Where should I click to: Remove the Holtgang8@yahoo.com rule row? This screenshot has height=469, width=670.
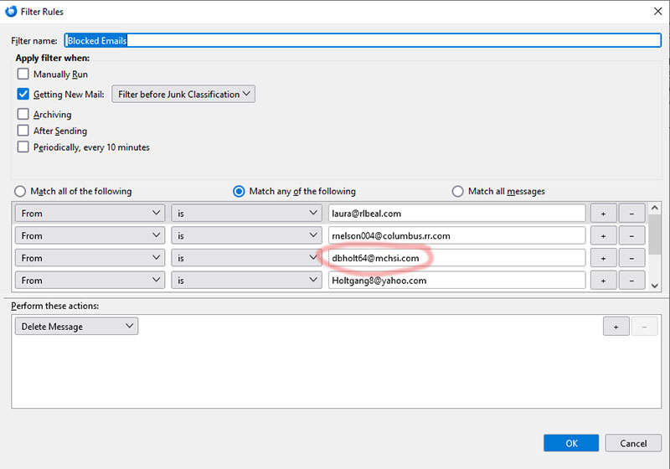[x=631, y=281]
